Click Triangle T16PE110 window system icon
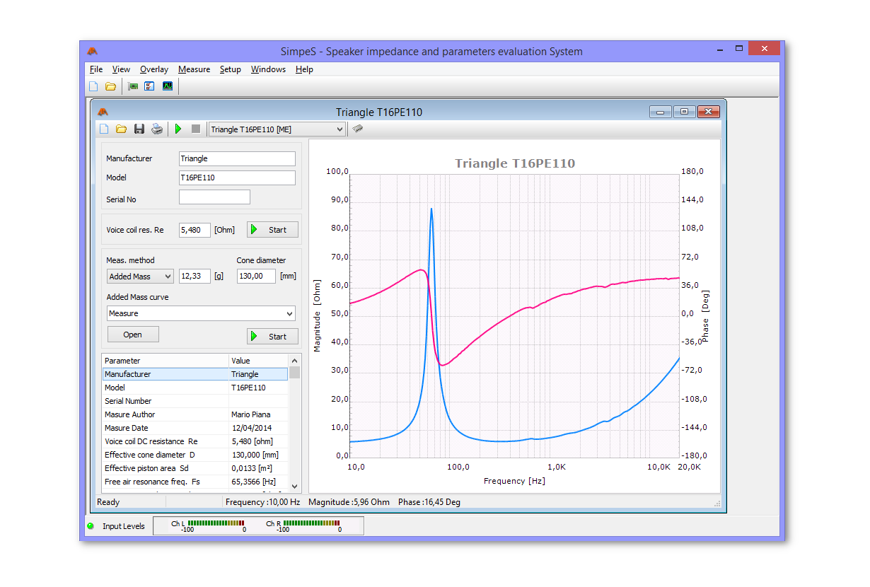 pos(103,112)
